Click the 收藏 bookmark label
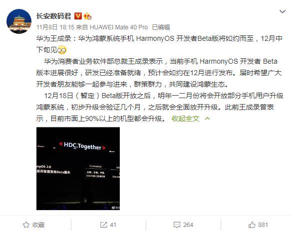The height and width of the screenshot is (233, 292). 38,225
